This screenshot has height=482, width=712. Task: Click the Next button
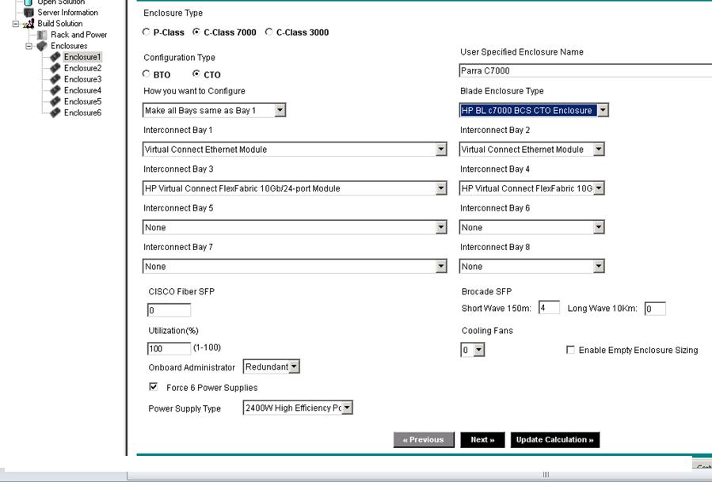482,440
